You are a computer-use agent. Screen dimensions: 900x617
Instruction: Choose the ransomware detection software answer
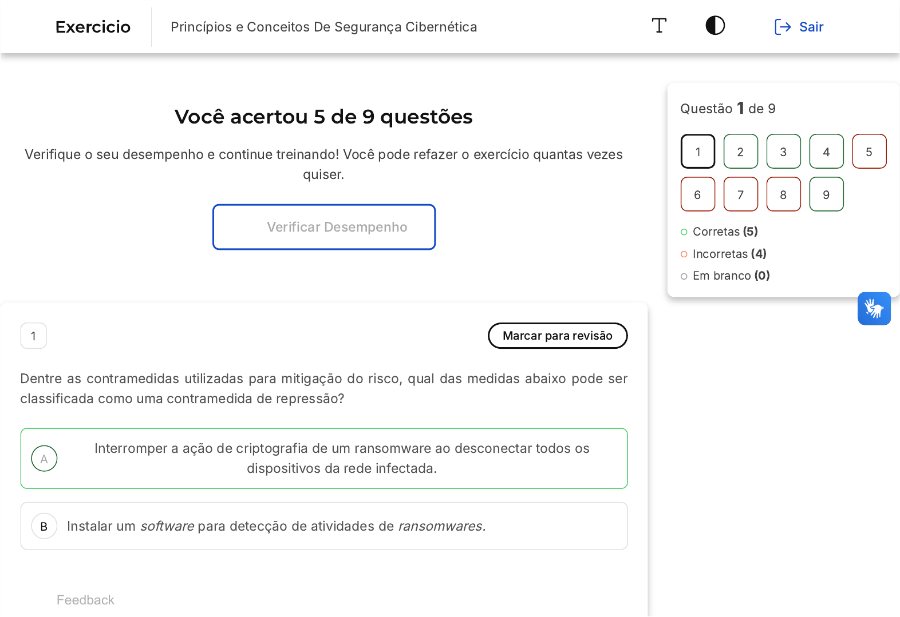tap(276, 526)
